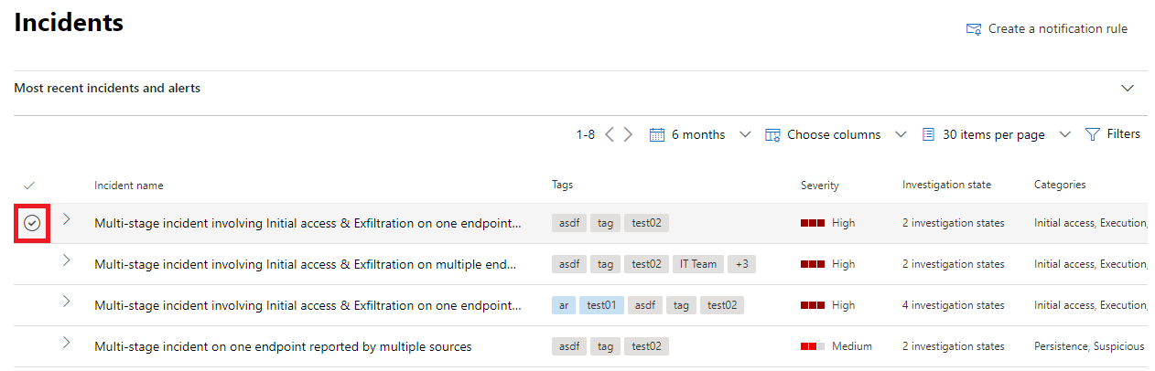Screen dimensions: 1155x371
Task: Expand the Medium severity incident row
Action: point(66,343)
